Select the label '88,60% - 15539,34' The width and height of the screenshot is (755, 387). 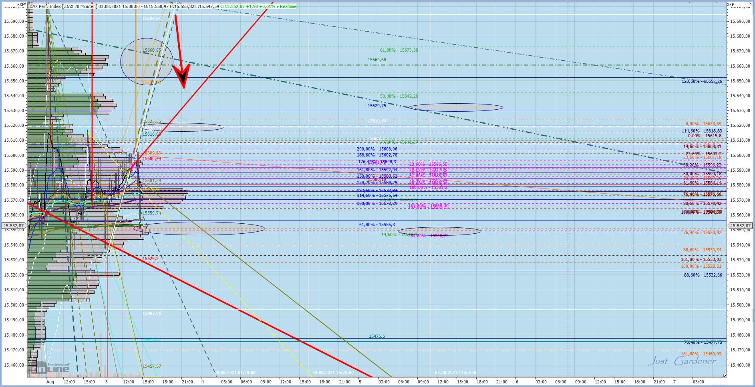click(x=703, y=250)
